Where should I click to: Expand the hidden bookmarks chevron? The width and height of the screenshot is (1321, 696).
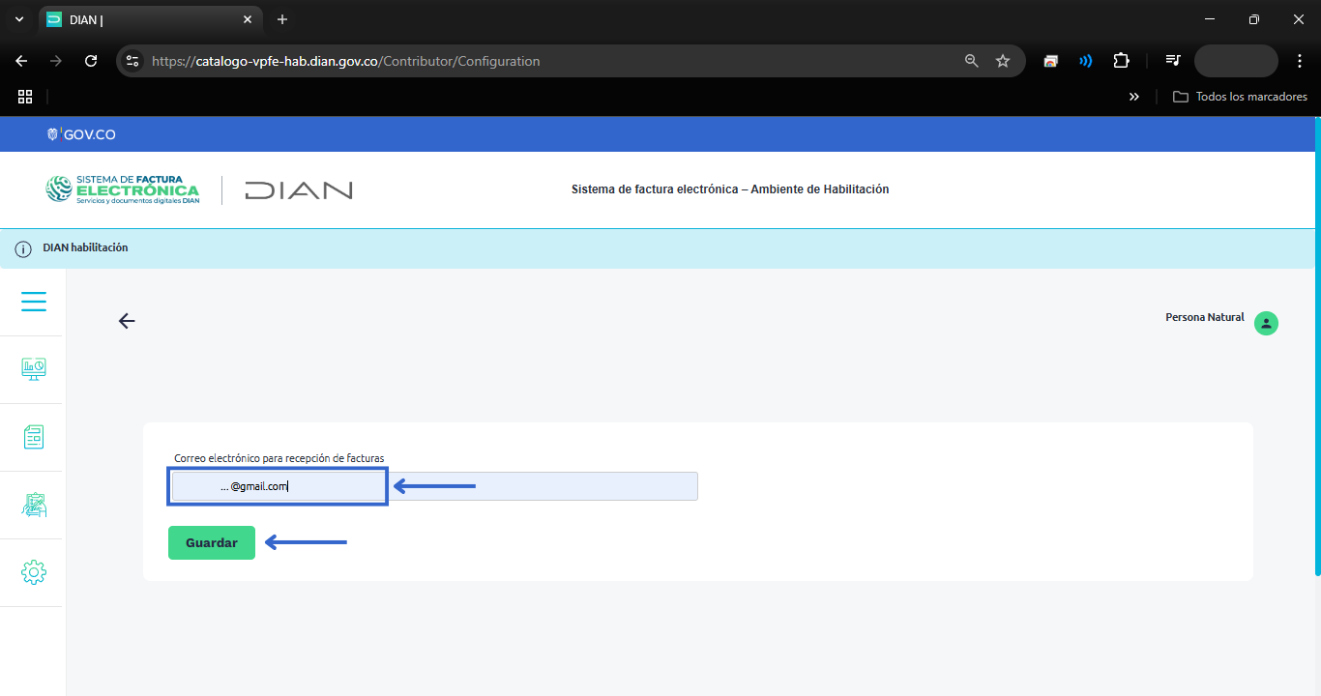coord(1134,97)
